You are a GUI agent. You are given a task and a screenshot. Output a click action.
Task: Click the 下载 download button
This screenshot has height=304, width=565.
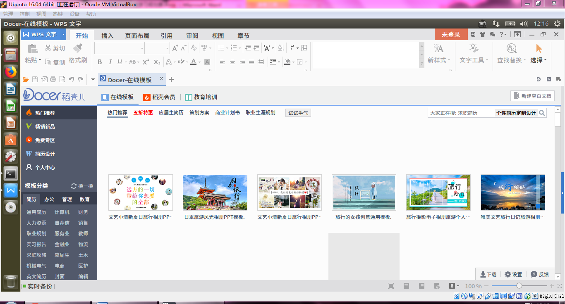(488, 274)
